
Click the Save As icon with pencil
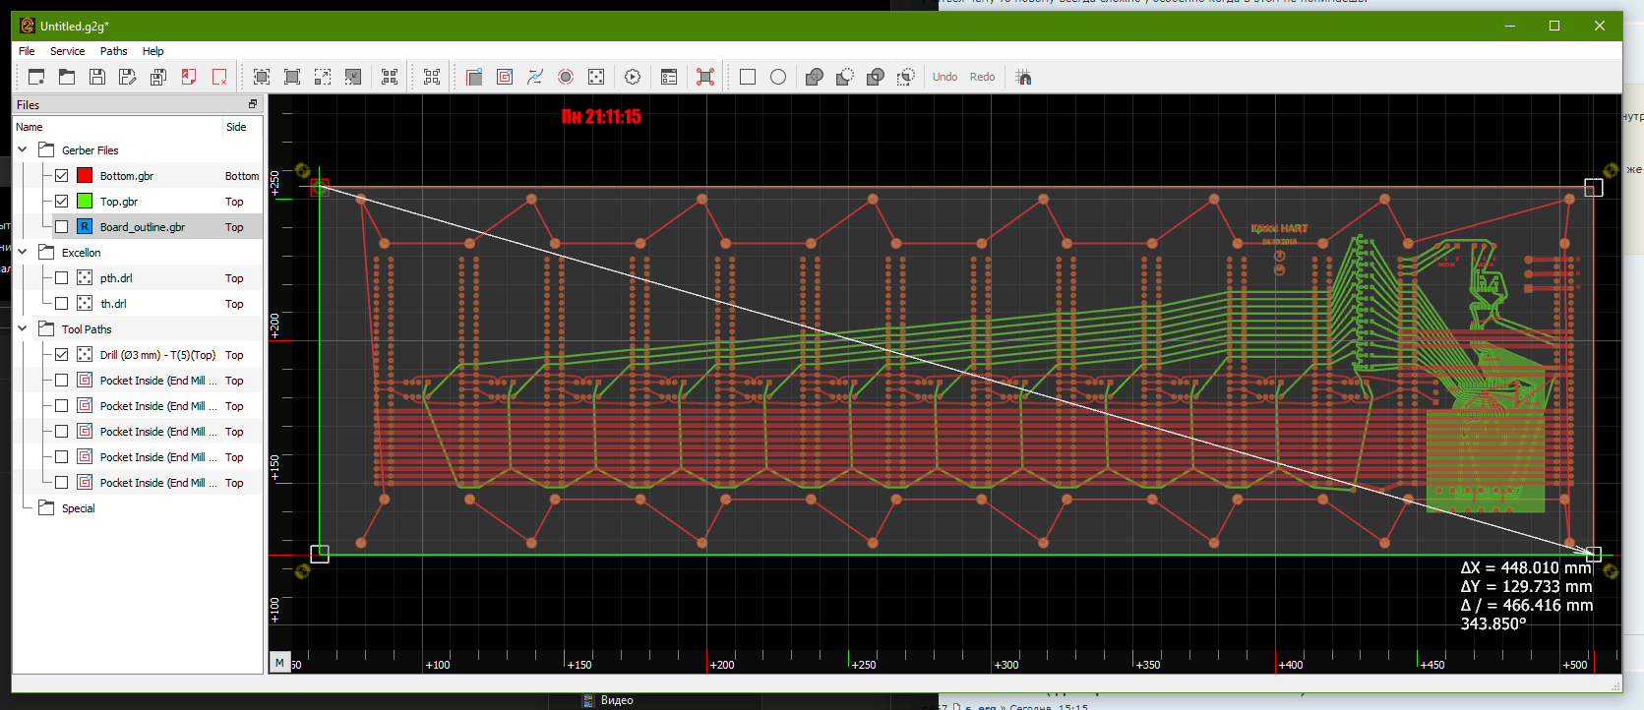[x=128, y=77]
